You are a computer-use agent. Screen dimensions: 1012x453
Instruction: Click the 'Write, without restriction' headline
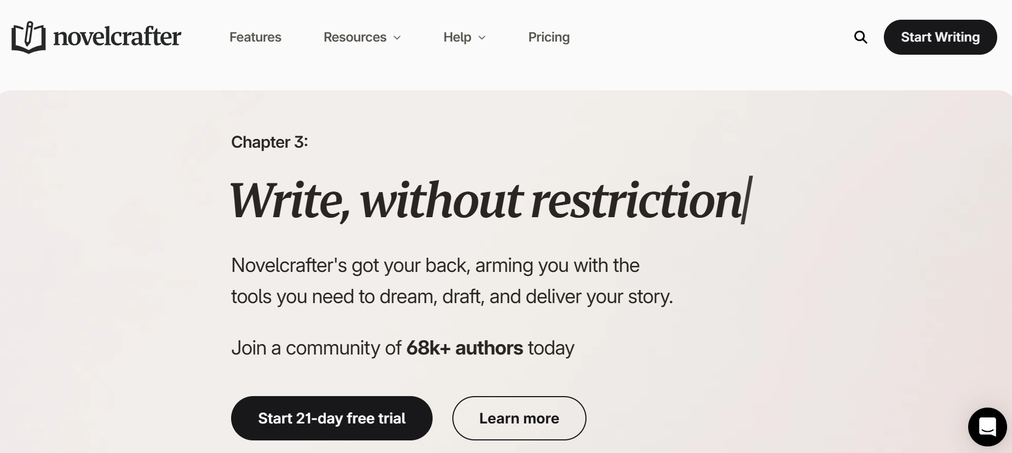tap(486, 201)
